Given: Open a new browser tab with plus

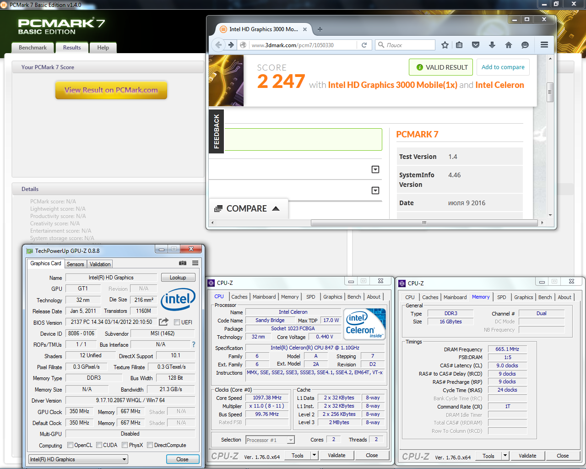Looking at the screenshot, I should pos(320,29).
